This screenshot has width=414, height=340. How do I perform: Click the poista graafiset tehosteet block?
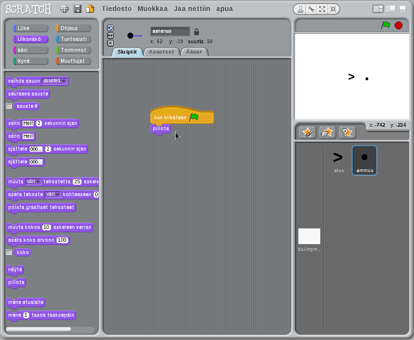(41, 208)
